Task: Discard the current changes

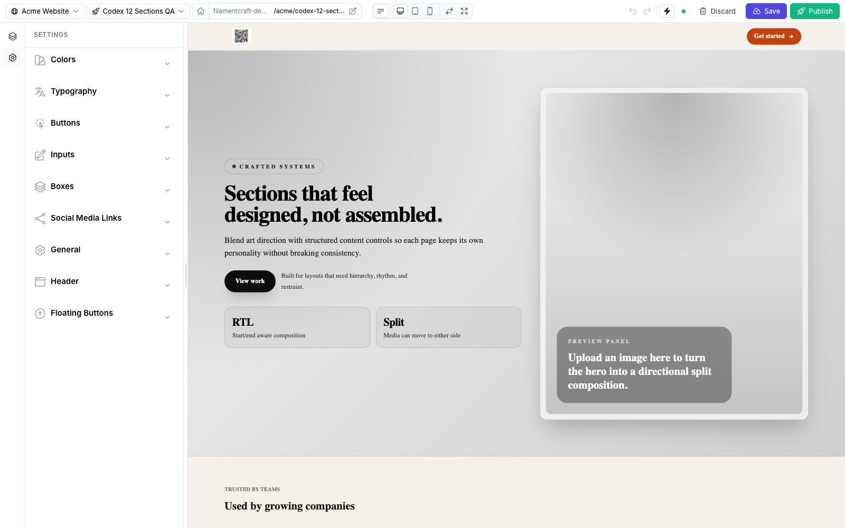Action: tap(717, 11)
